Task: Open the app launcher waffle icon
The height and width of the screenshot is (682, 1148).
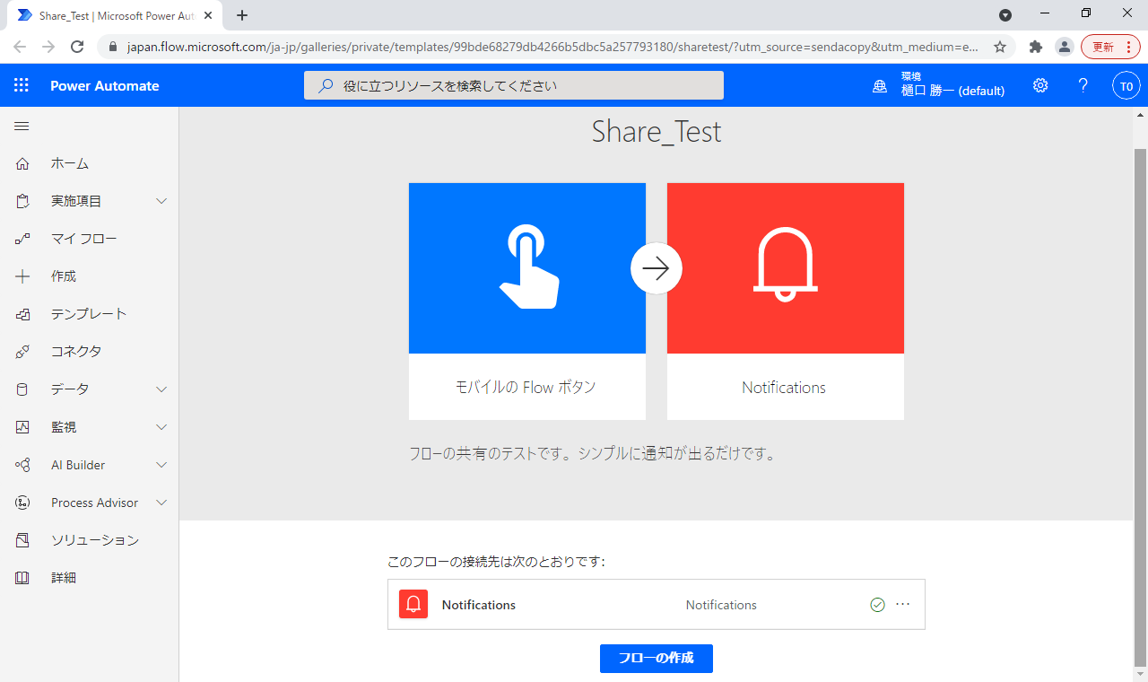Action: pos(22,85)
